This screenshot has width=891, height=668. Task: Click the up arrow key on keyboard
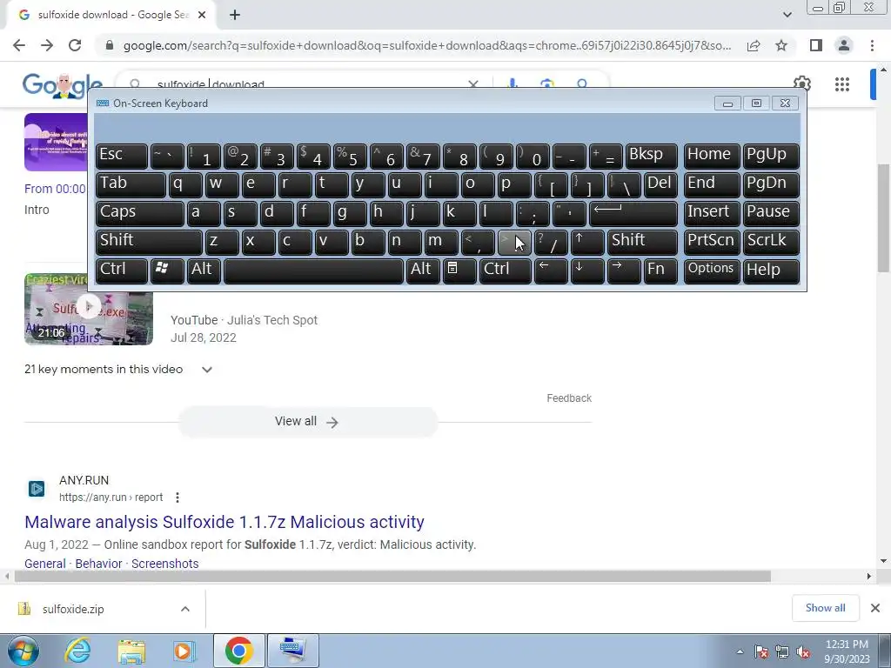coord(587,242)
